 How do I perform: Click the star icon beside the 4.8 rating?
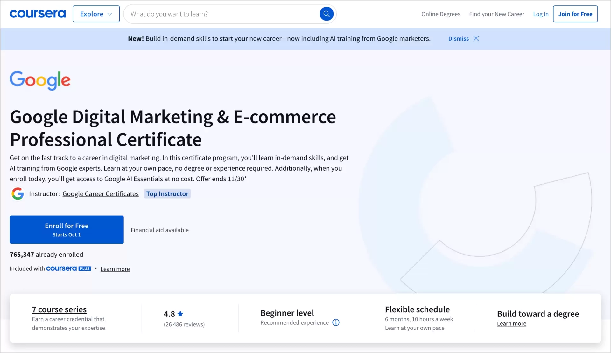tap(180, 313)
